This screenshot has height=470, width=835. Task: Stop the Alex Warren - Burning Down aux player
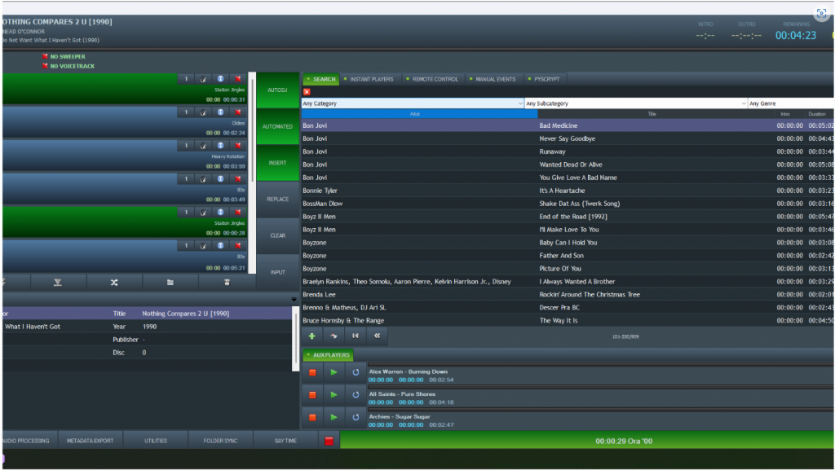(x=312, y=373)
